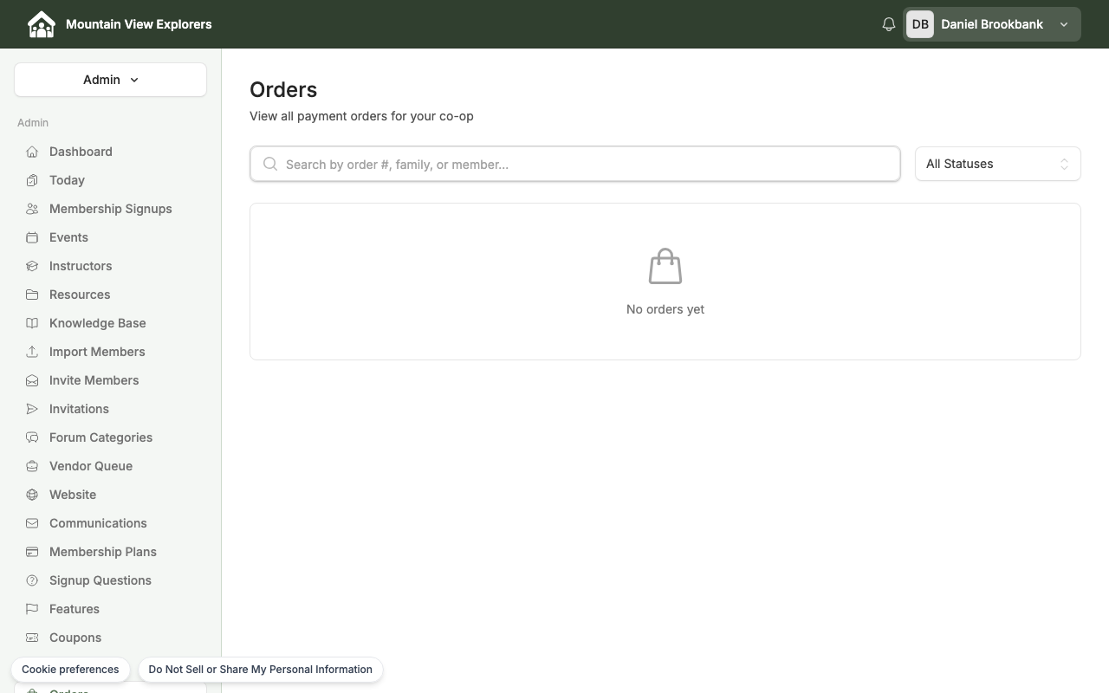Click the Today sidebar icon
This screenshot has width=1109, height=693.
click(32, 180)
